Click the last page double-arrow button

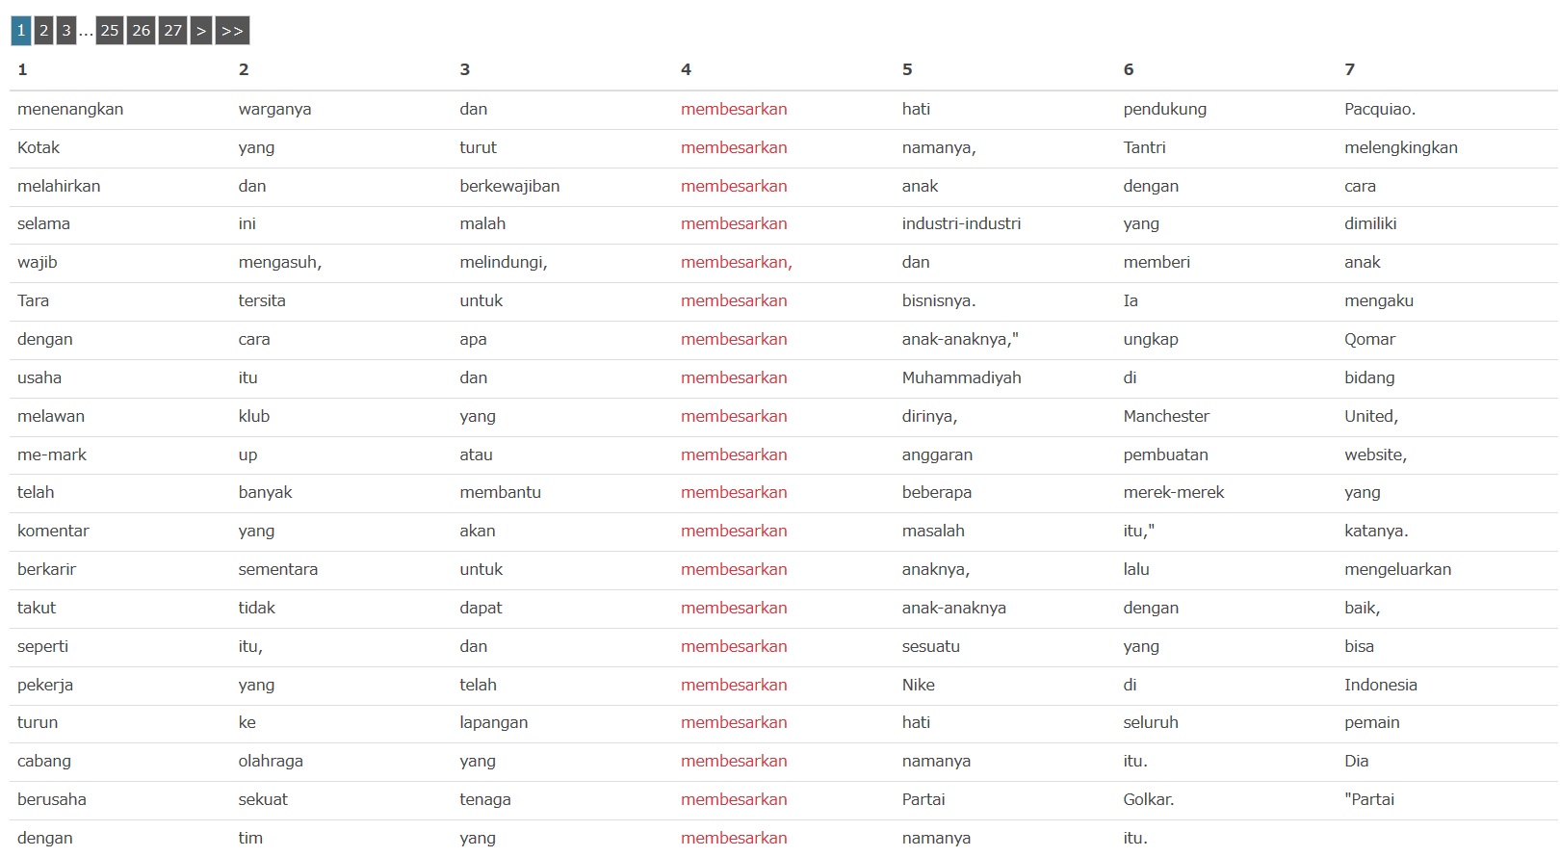tap(232, 31)
